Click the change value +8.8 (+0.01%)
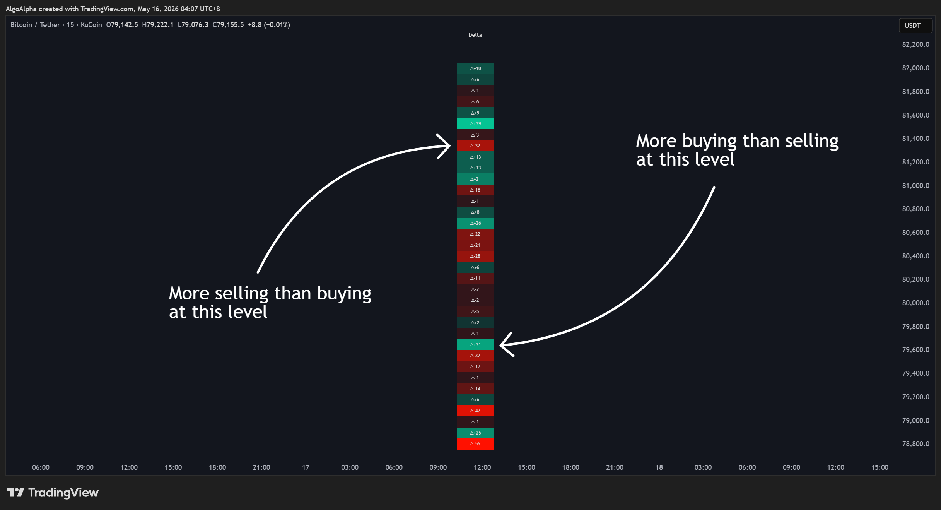The width and height of the screenshot is (941, 510). coord(269,25)
